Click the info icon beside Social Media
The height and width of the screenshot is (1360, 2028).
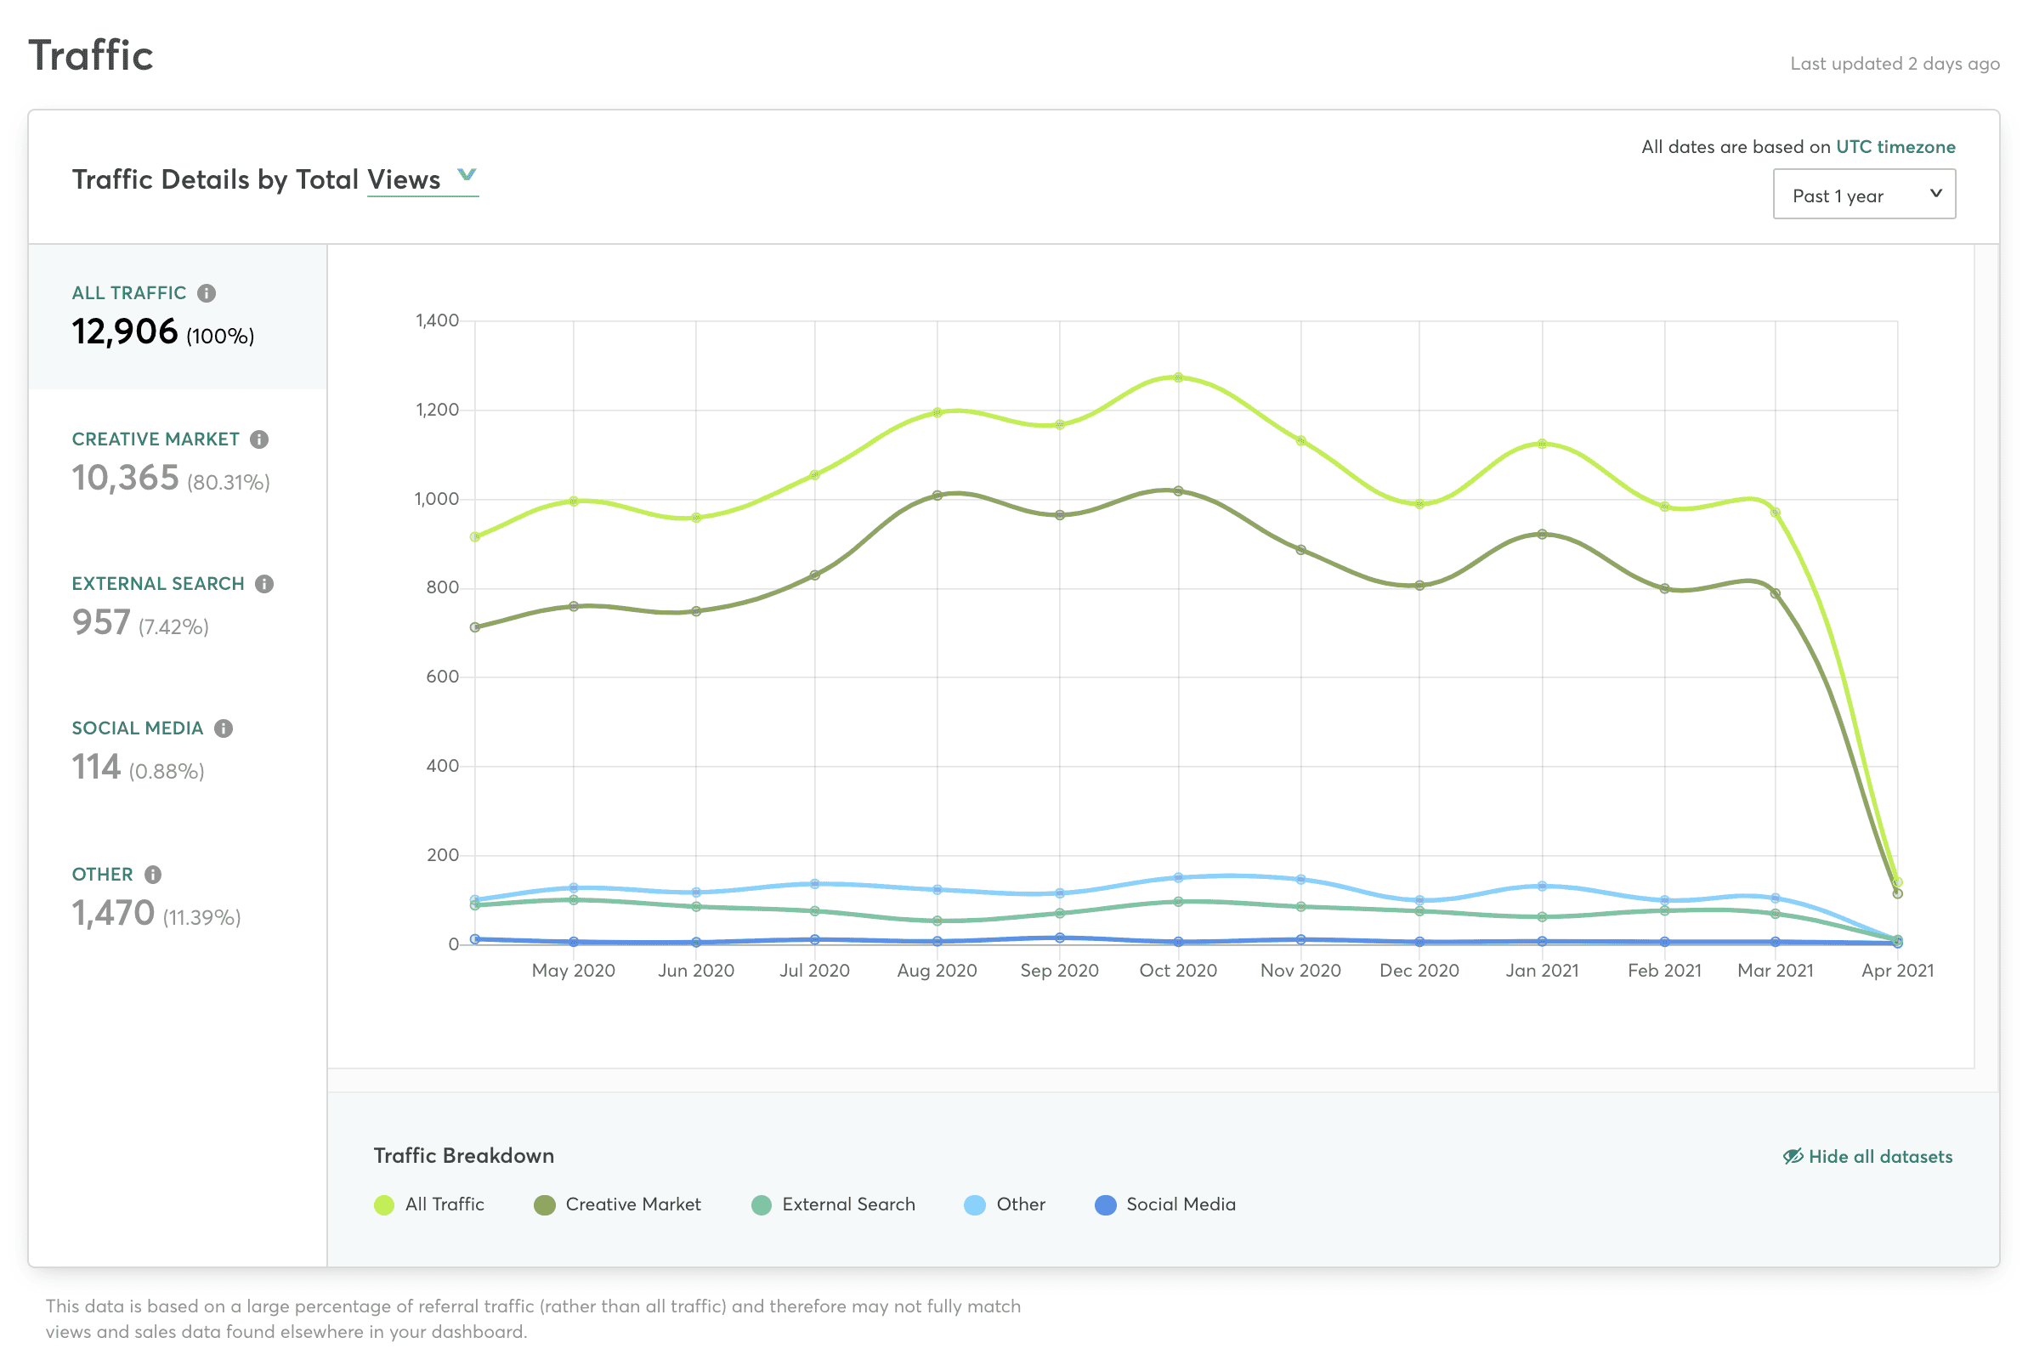click(224, 728)
